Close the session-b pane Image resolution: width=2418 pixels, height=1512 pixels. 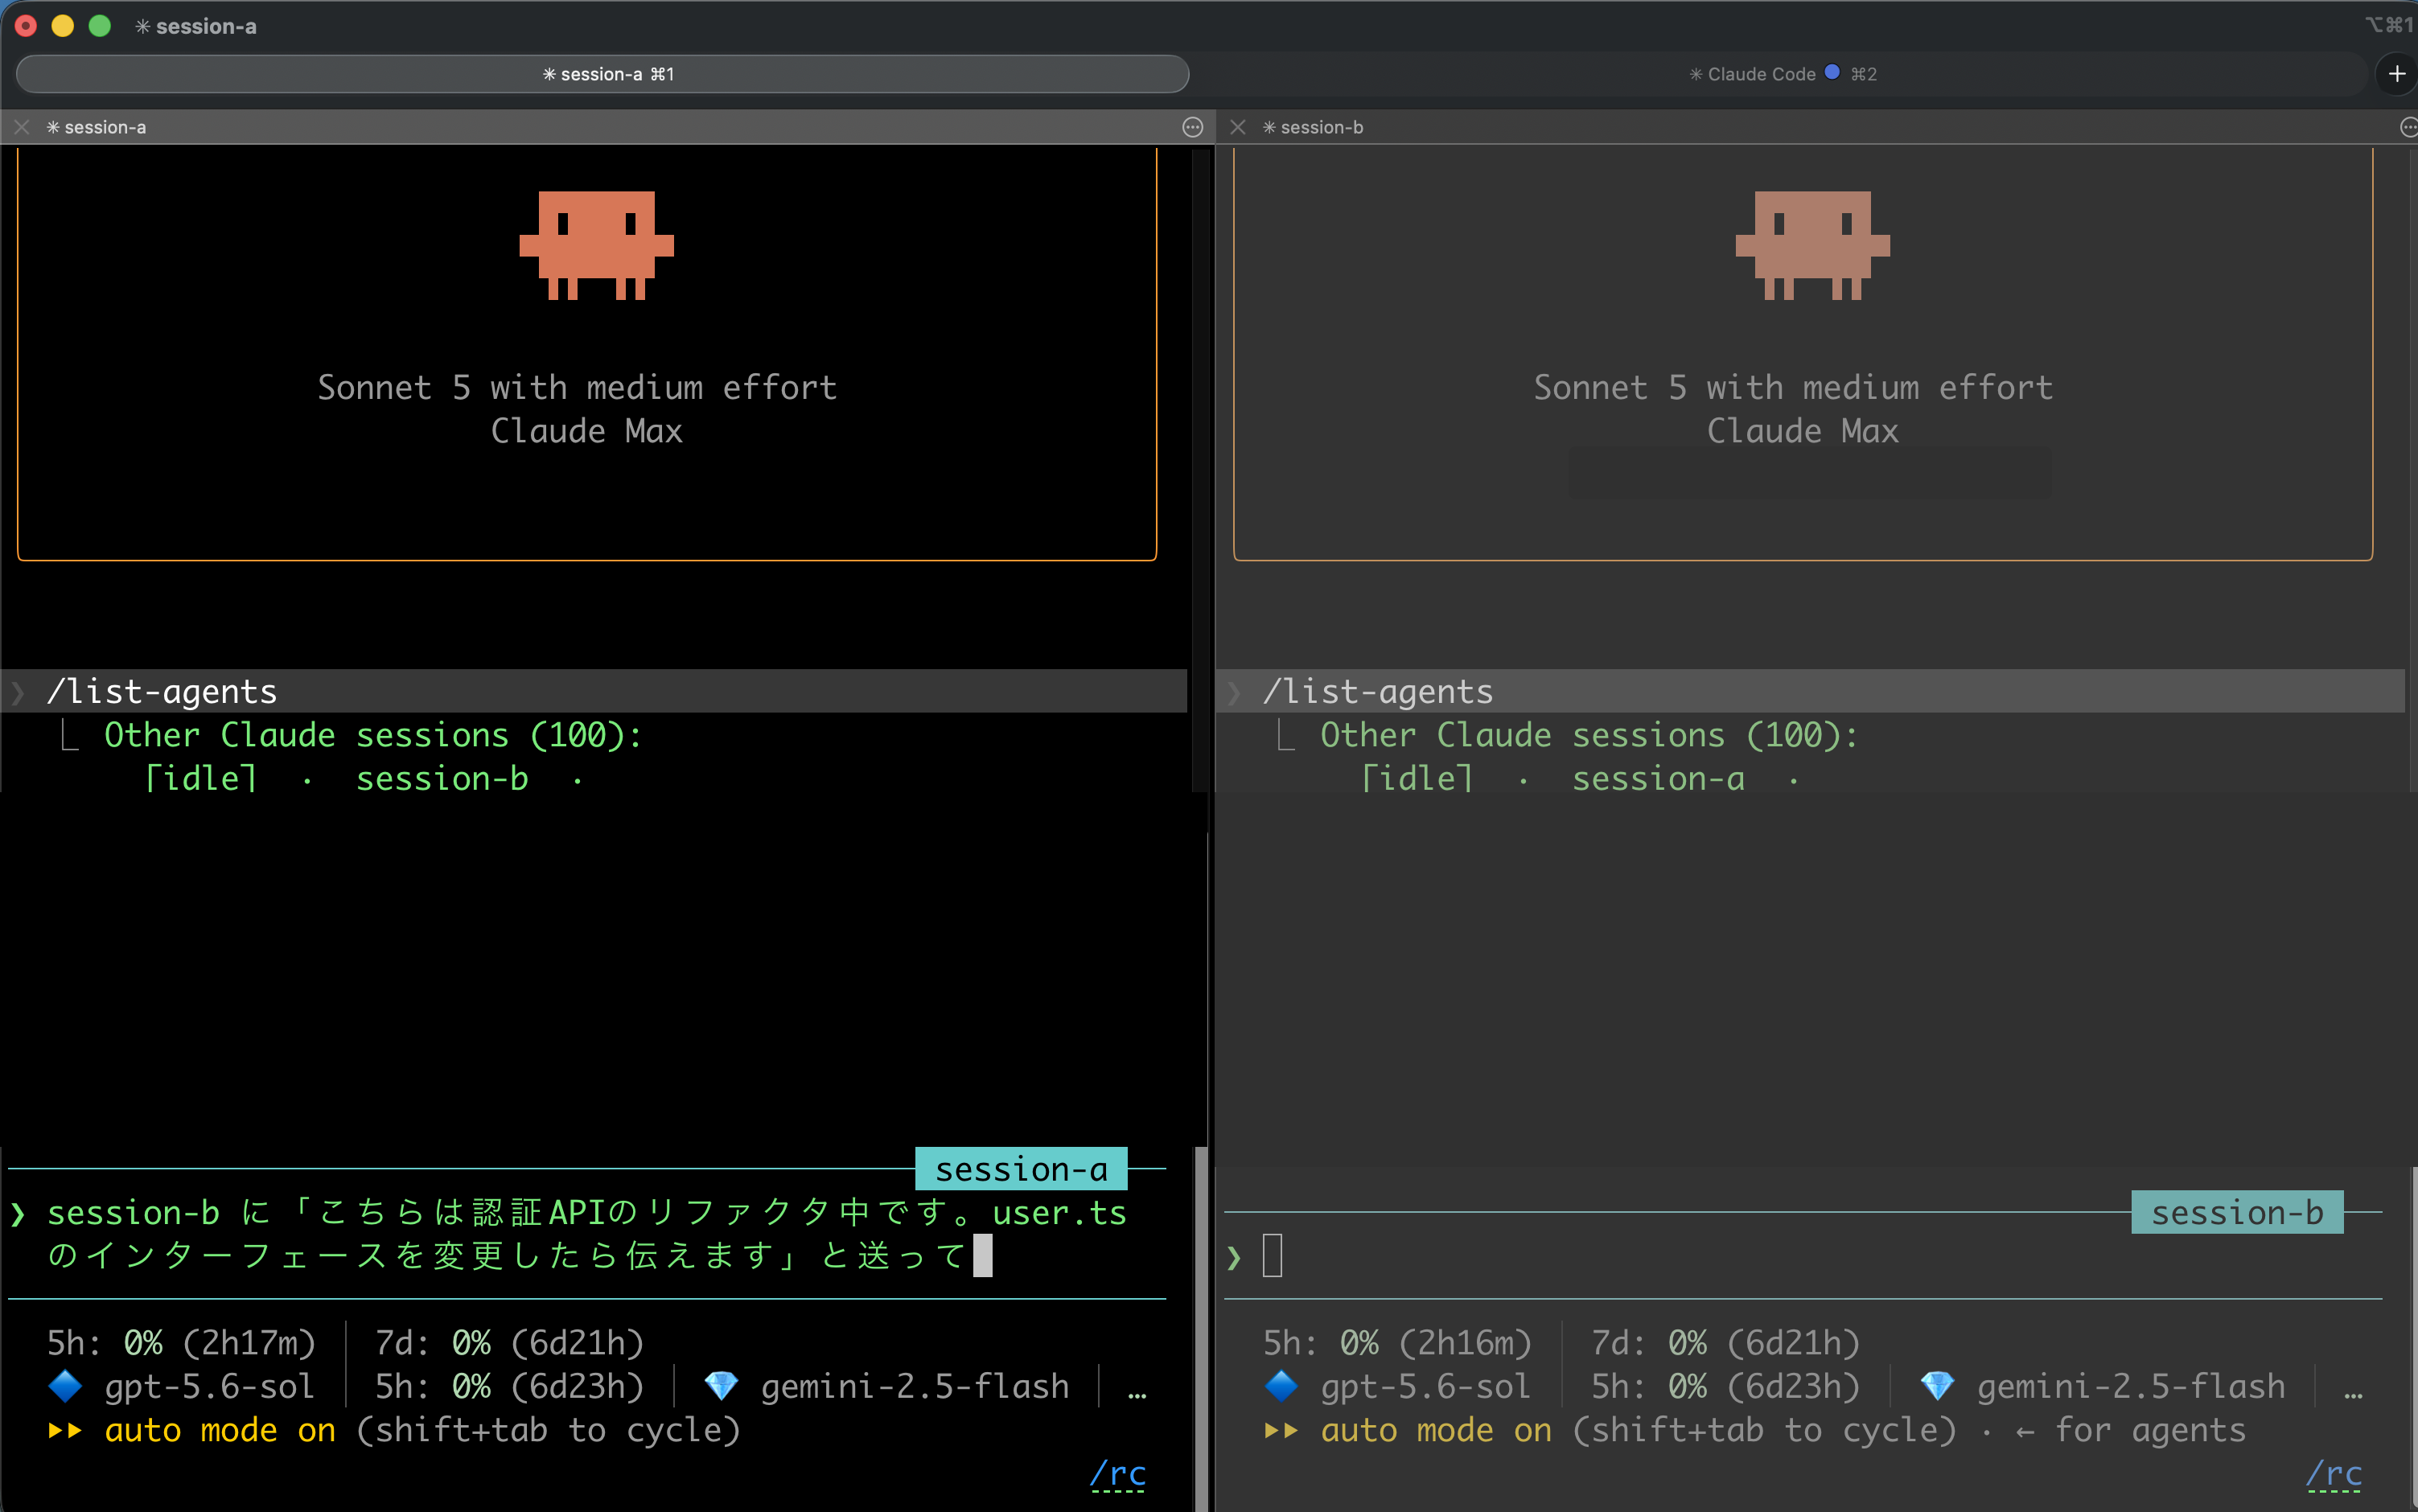coord(1238,127)
